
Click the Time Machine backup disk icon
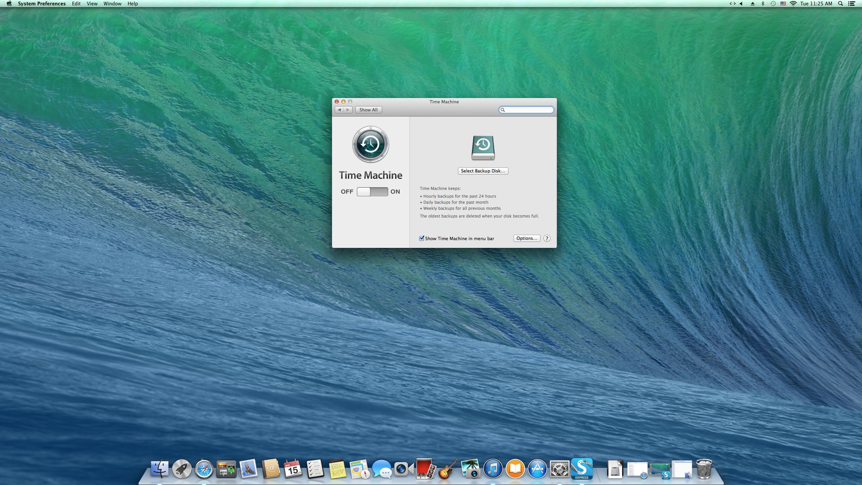[x=483, y=148]
